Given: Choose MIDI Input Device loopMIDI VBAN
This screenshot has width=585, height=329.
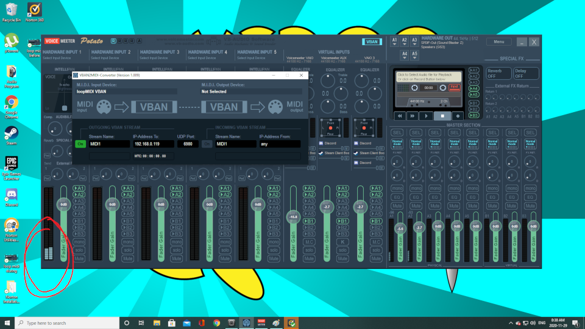Looking at the screenshot, I should coord(127,91).
